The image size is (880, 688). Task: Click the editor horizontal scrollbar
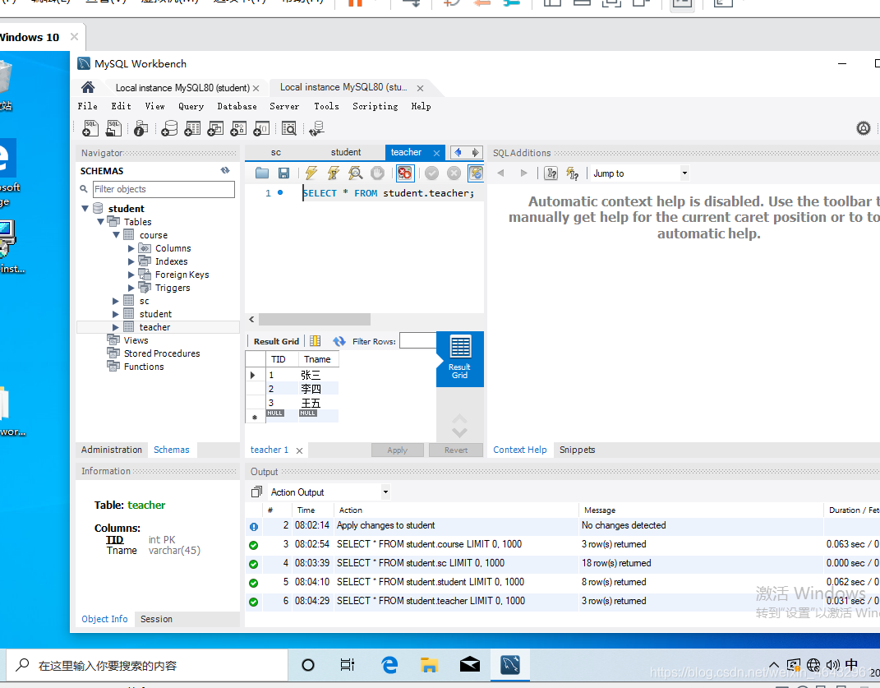tap(314, 320)
